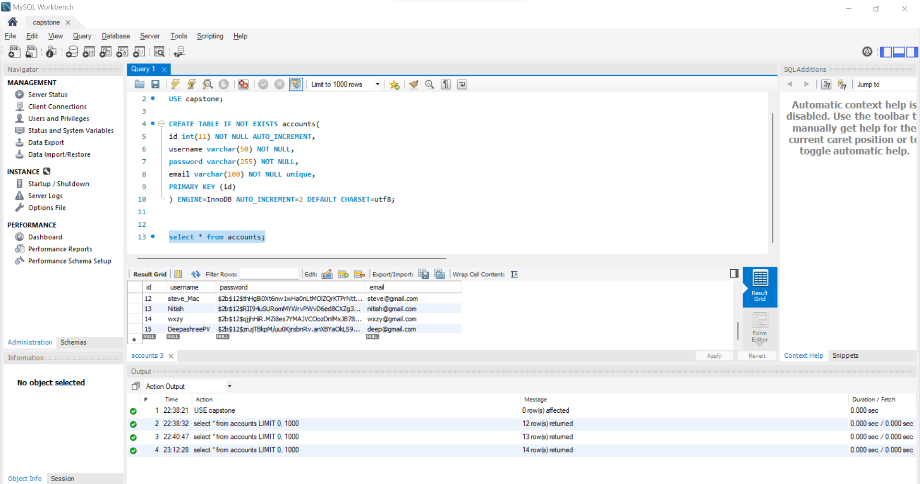The height and width of the screenshot is (484, 920).
Task: Open Data Export
Action: pyautogui.click(x=46, y=143)
